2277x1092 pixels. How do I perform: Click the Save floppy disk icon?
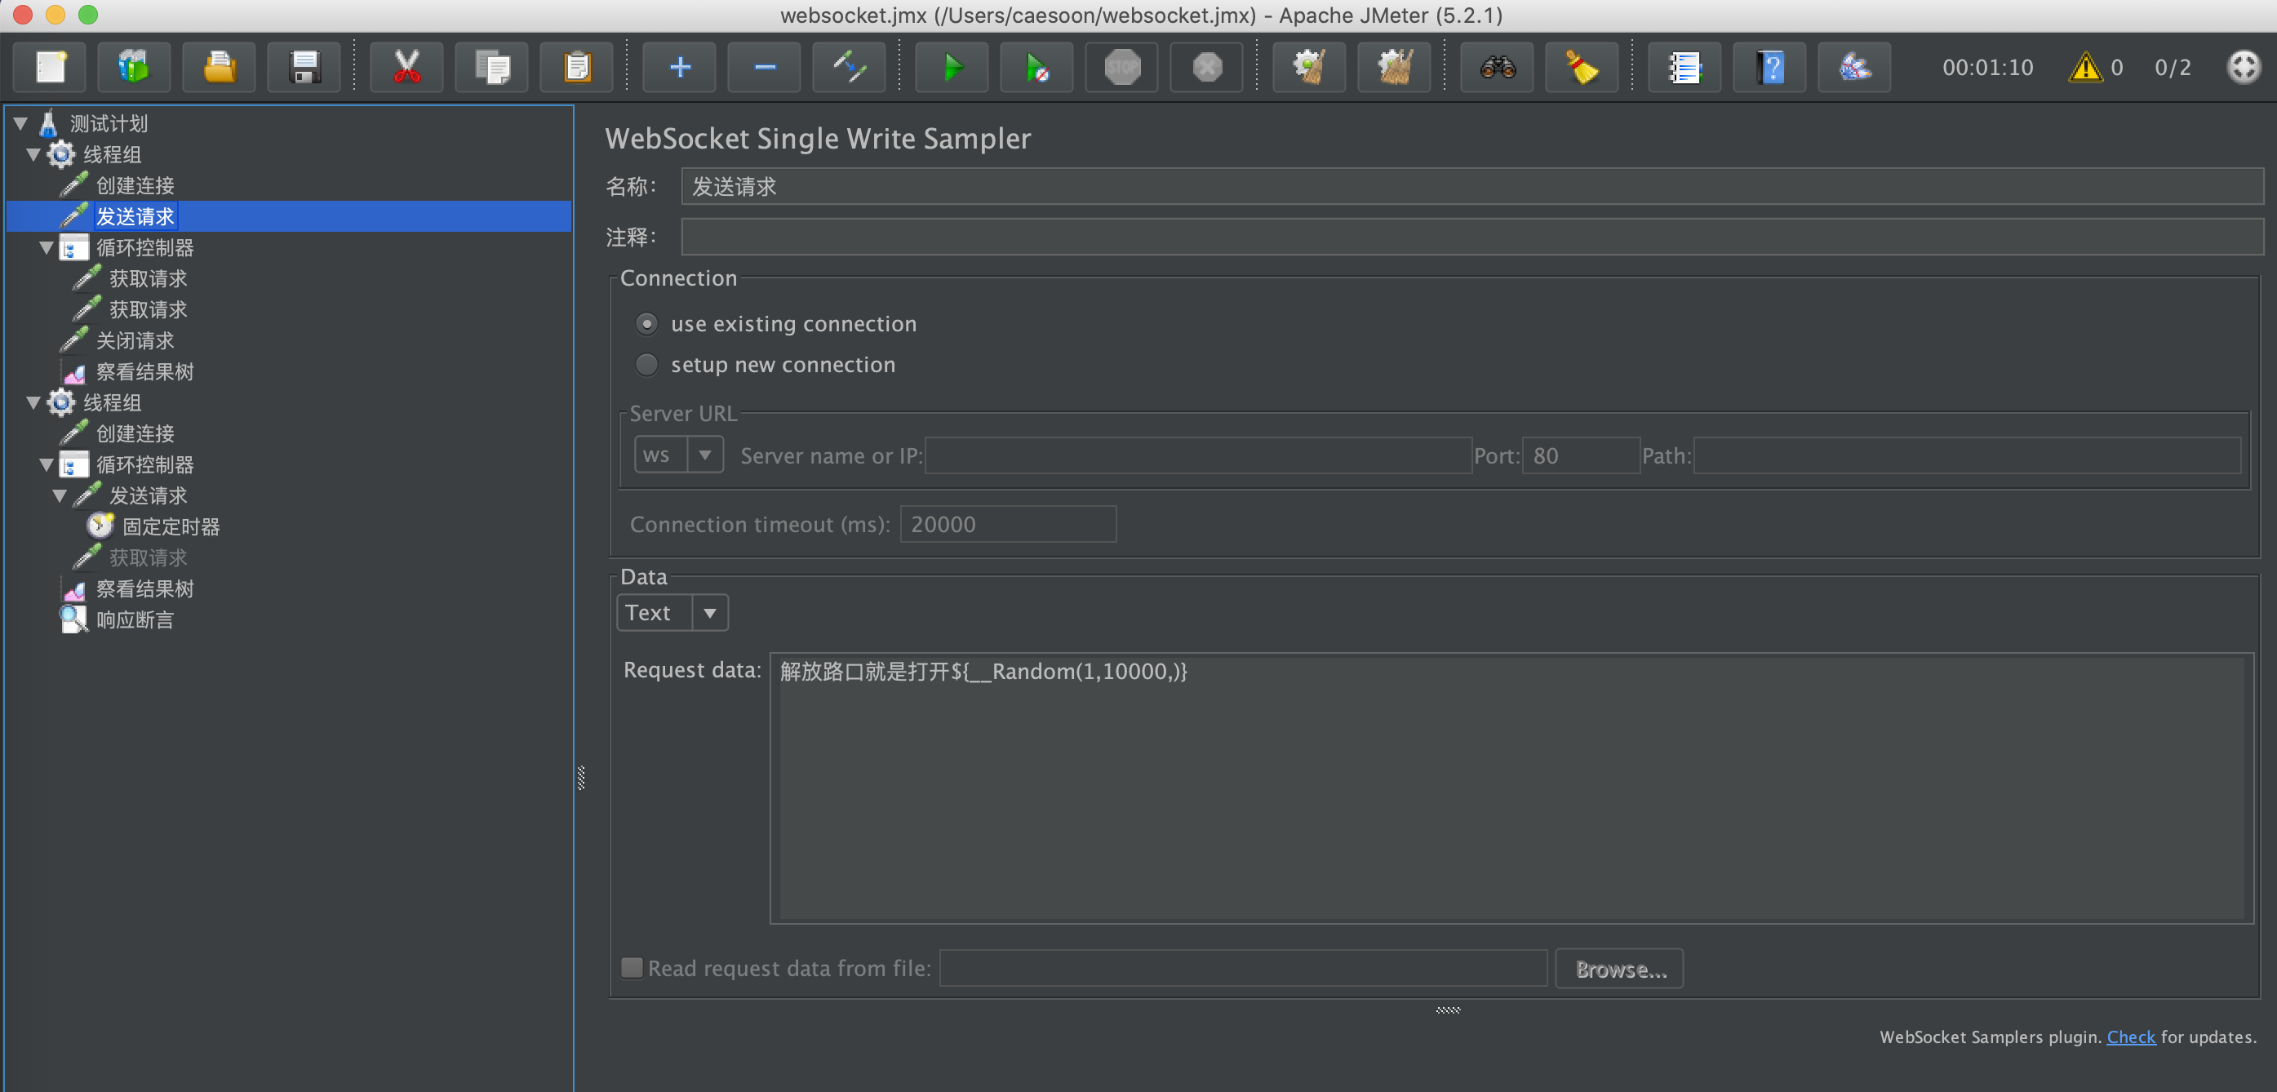(x=305, y=67)
